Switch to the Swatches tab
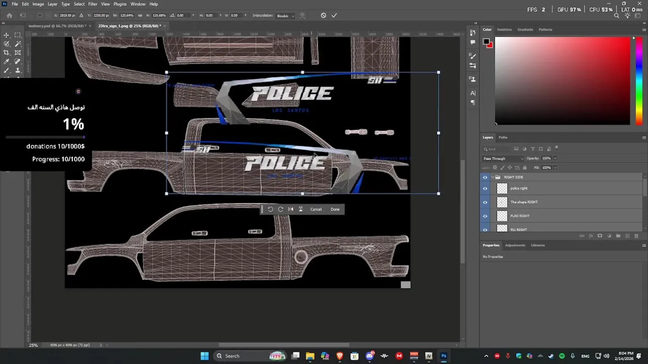This screenshot has width=648, height=364. point(504,29)
